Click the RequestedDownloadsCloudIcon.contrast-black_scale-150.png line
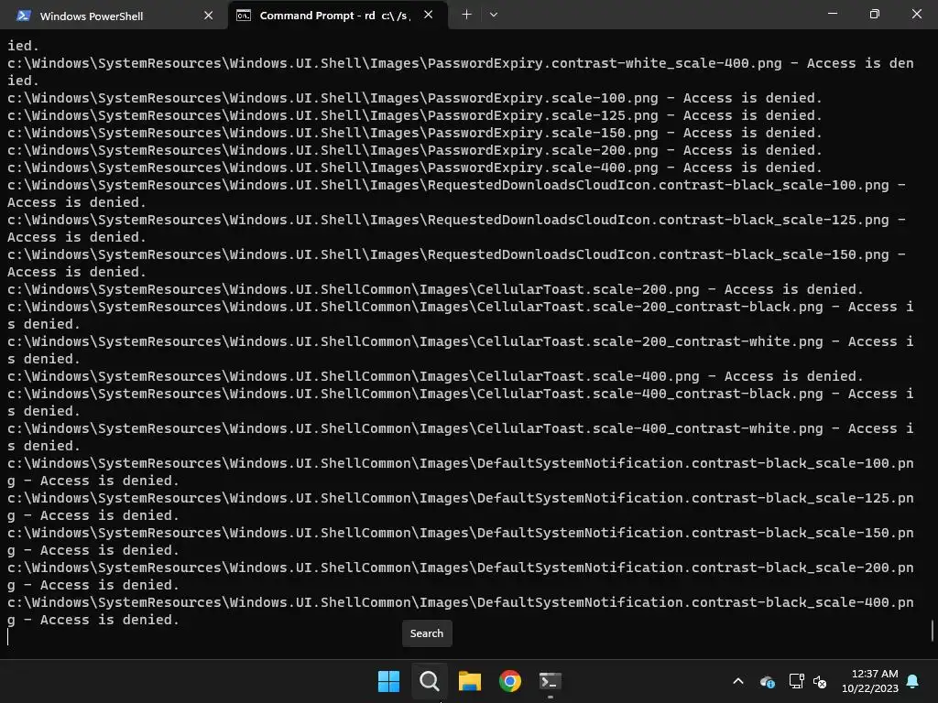 tap(456, 263)
